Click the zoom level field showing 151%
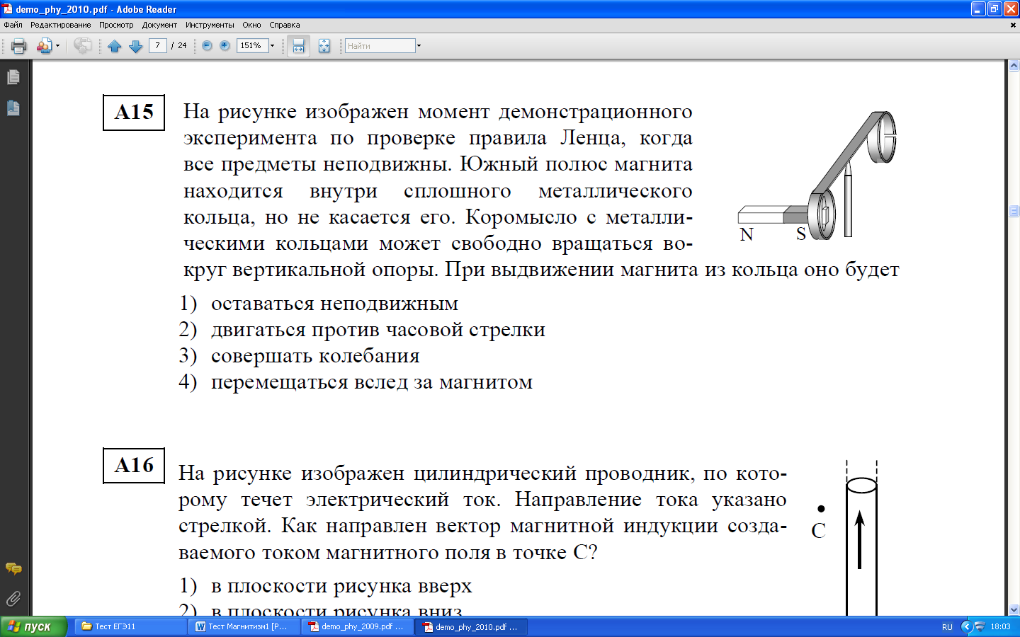The image size is (1020, 637). (252, 45)
